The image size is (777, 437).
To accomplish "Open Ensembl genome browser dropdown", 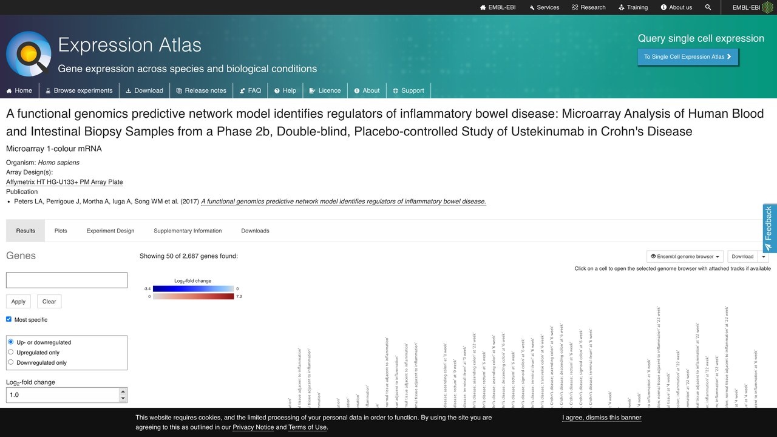I will coord(685,257).
